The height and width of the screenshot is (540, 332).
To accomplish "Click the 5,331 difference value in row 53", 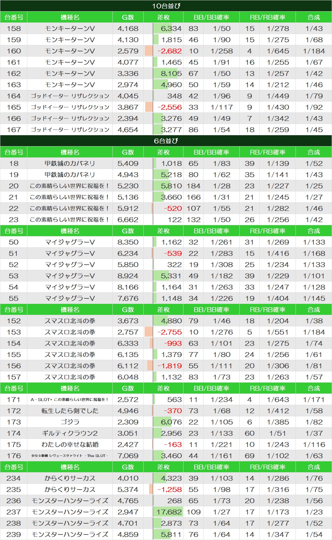I will [171, 276].
